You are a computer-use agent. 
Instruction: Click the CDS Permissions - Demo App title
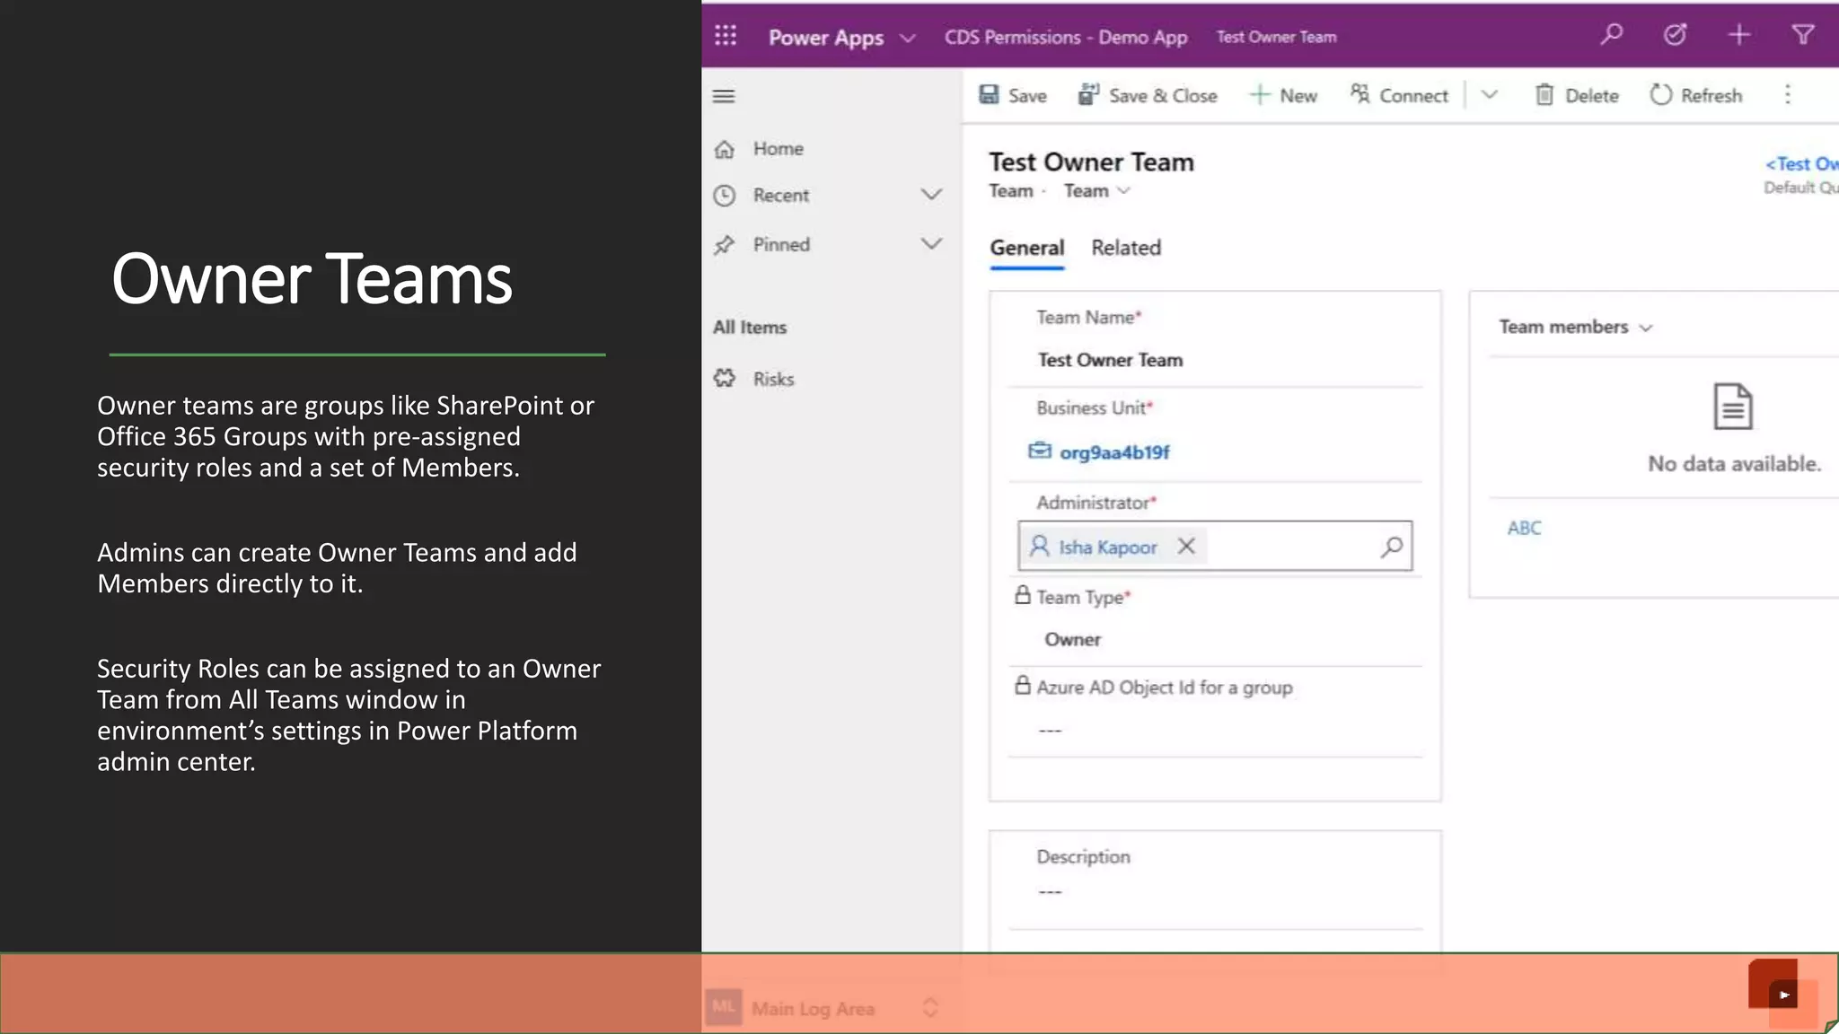tap(1066, 37)
